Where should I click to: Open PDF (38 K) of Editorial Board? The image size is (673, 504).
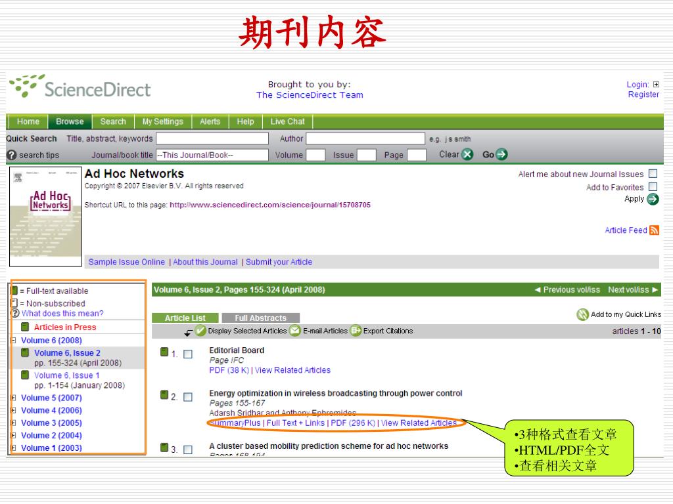click(229, 370)
